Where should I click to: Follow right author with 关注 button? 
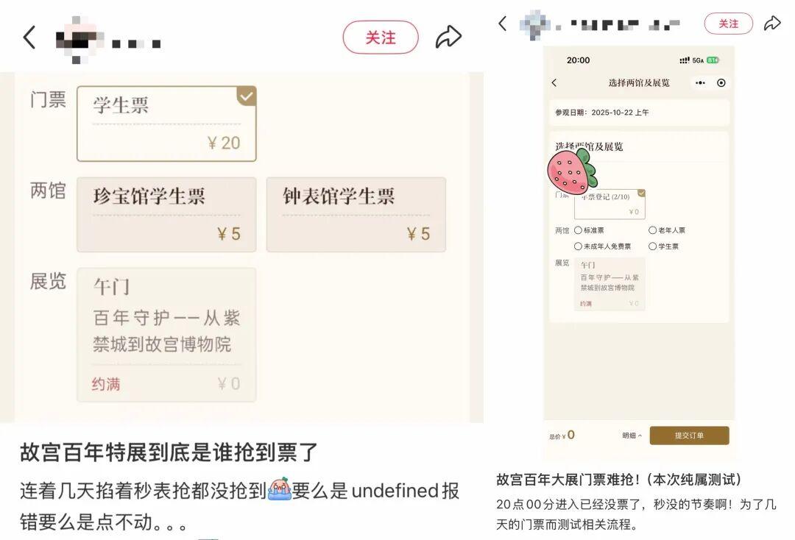tap(729, 24)
